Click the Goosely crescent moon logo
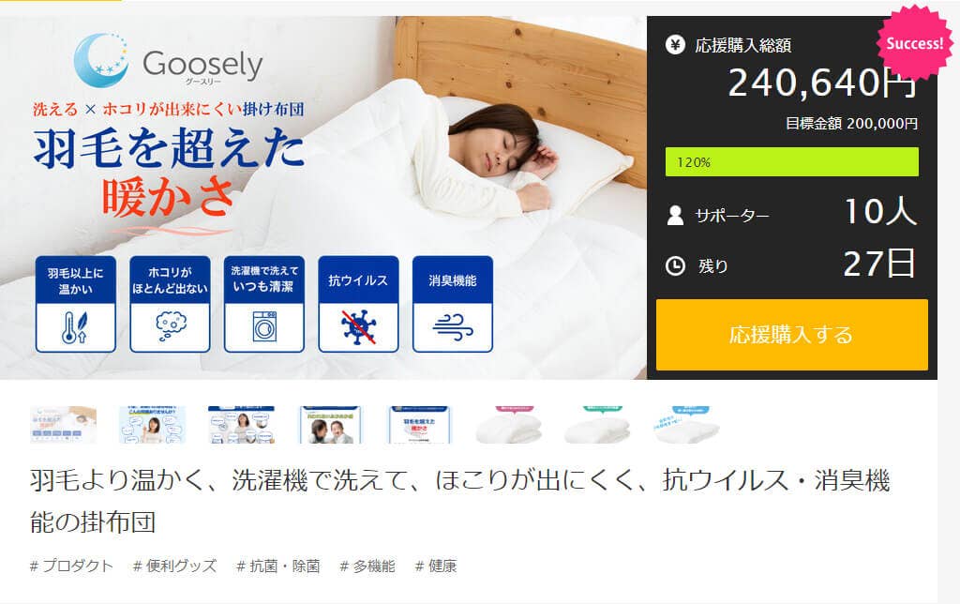Screen dimensions: 960x604 [101, 60]
